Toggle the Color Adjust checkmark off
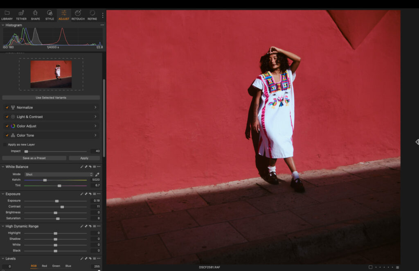The width and height of the screenshot is (419, 271). [7, 126]
